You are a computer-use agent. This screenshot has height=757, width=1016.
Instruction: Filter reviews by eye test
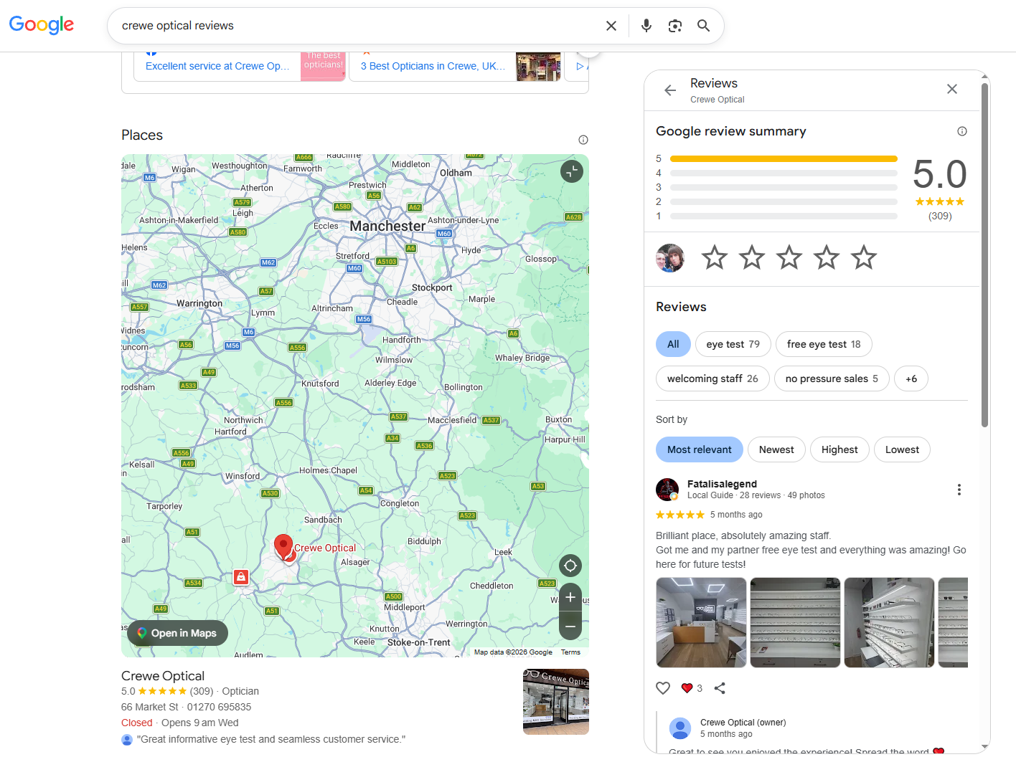tap(733, 344)
